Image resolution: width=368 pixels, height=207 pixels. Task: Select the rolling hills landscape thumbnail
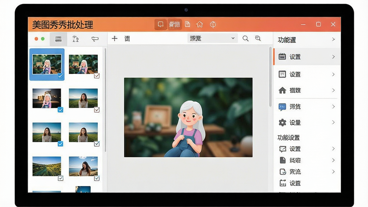pyautogui.click(x=47, y=166)
